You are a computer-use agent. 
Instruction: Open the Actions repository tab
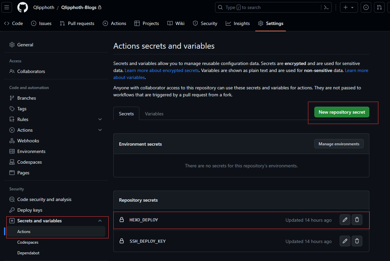tap(115, 23)
